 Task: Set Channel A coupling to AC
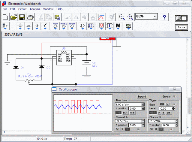[x=117, y=129]
